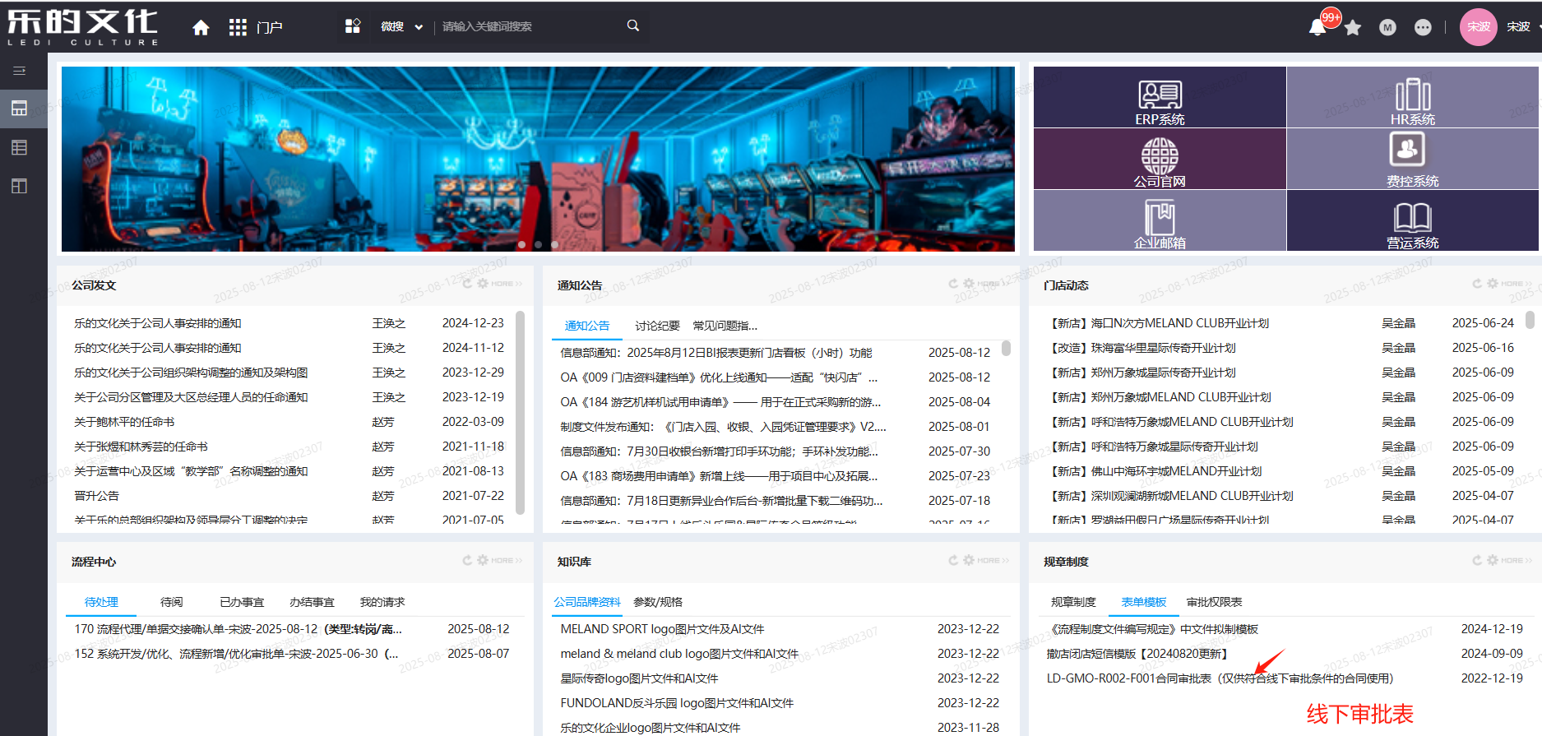Image resolution: width=1542 pixels, height=736 pixels.
Task: Switch to the 讨论纪要 tab
Action: click(657, 326)
